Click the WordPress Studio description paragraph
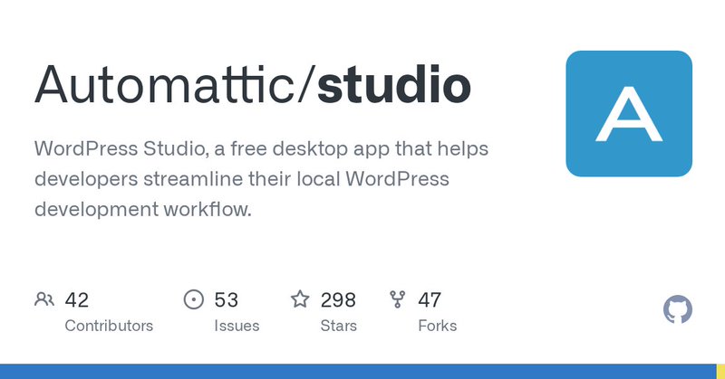725x379 pixels. pos(261,179)
